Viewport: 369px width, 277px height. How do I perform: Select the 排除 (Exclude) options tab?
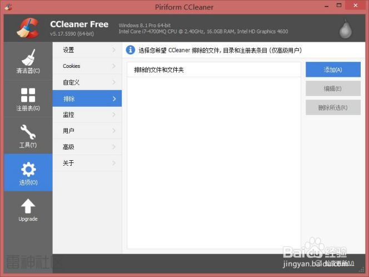coord(87,98)
